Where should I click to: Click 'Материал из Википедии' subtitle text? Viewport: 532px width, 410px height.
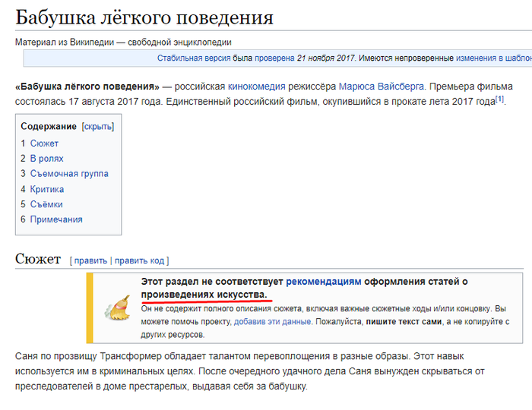[x=65, y=43]
